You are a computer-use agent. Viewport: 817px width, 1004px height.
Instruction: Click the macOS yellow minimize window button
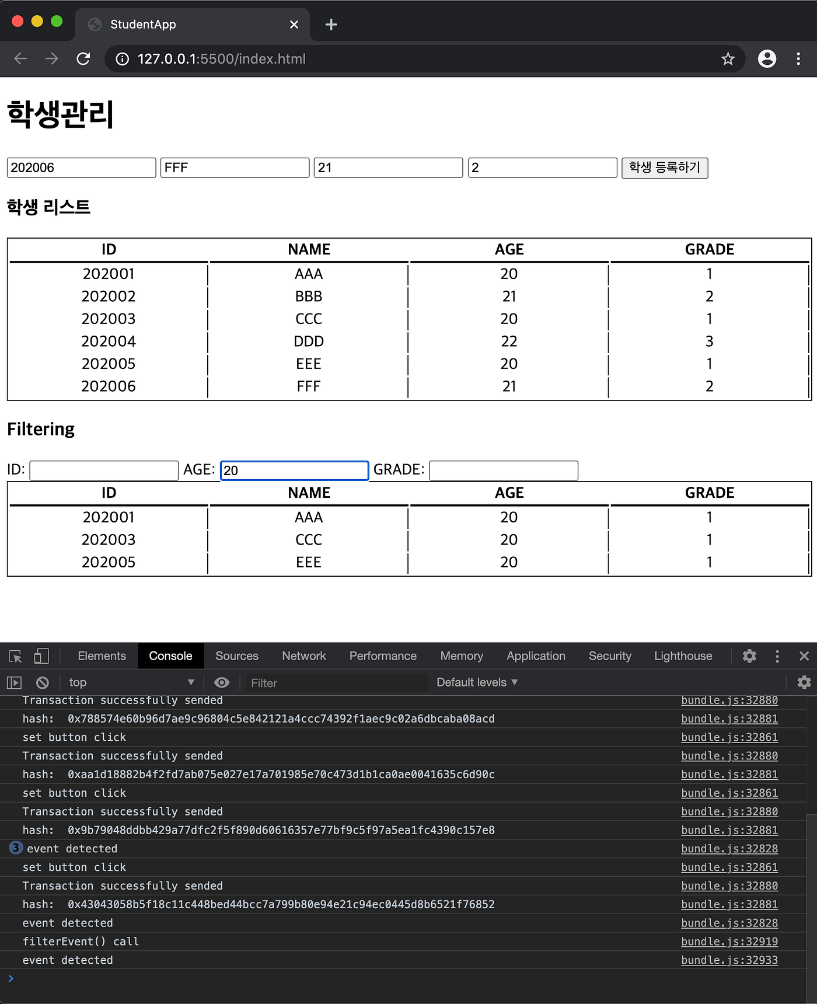[x=37, y=21]
